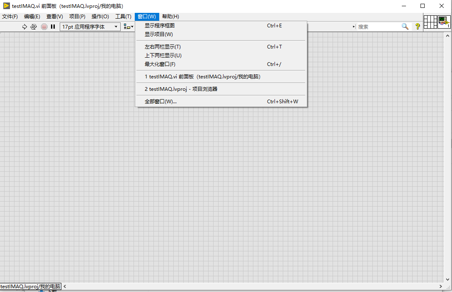The image size is (452, 292).
Task: Open the 项目(P) menu
Action: (x=77, y=17)
